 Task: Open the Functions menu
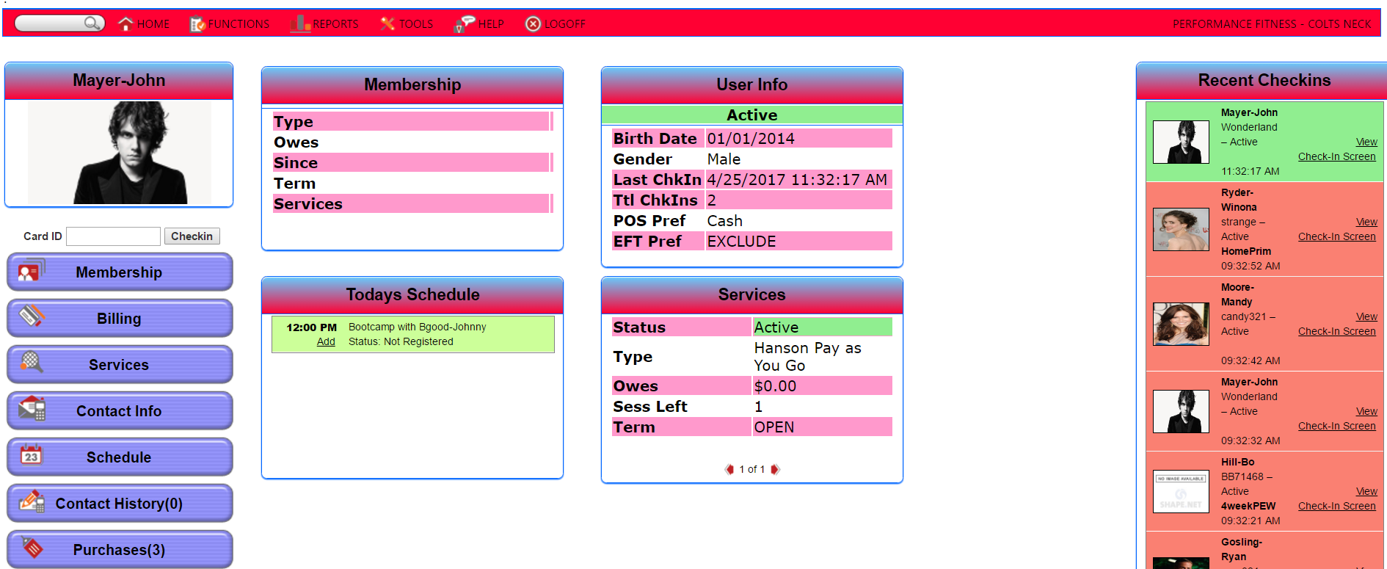tap(230, 24)
